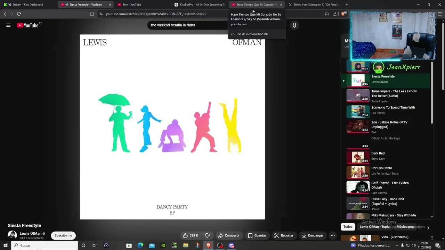Open the browser main menu
The image size is (445, 250).
tap(439, 14)
